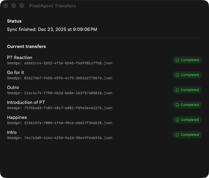Select the Go for it transfer title
The width and height of the screenshot is (209, 178).
click(15, 72)
